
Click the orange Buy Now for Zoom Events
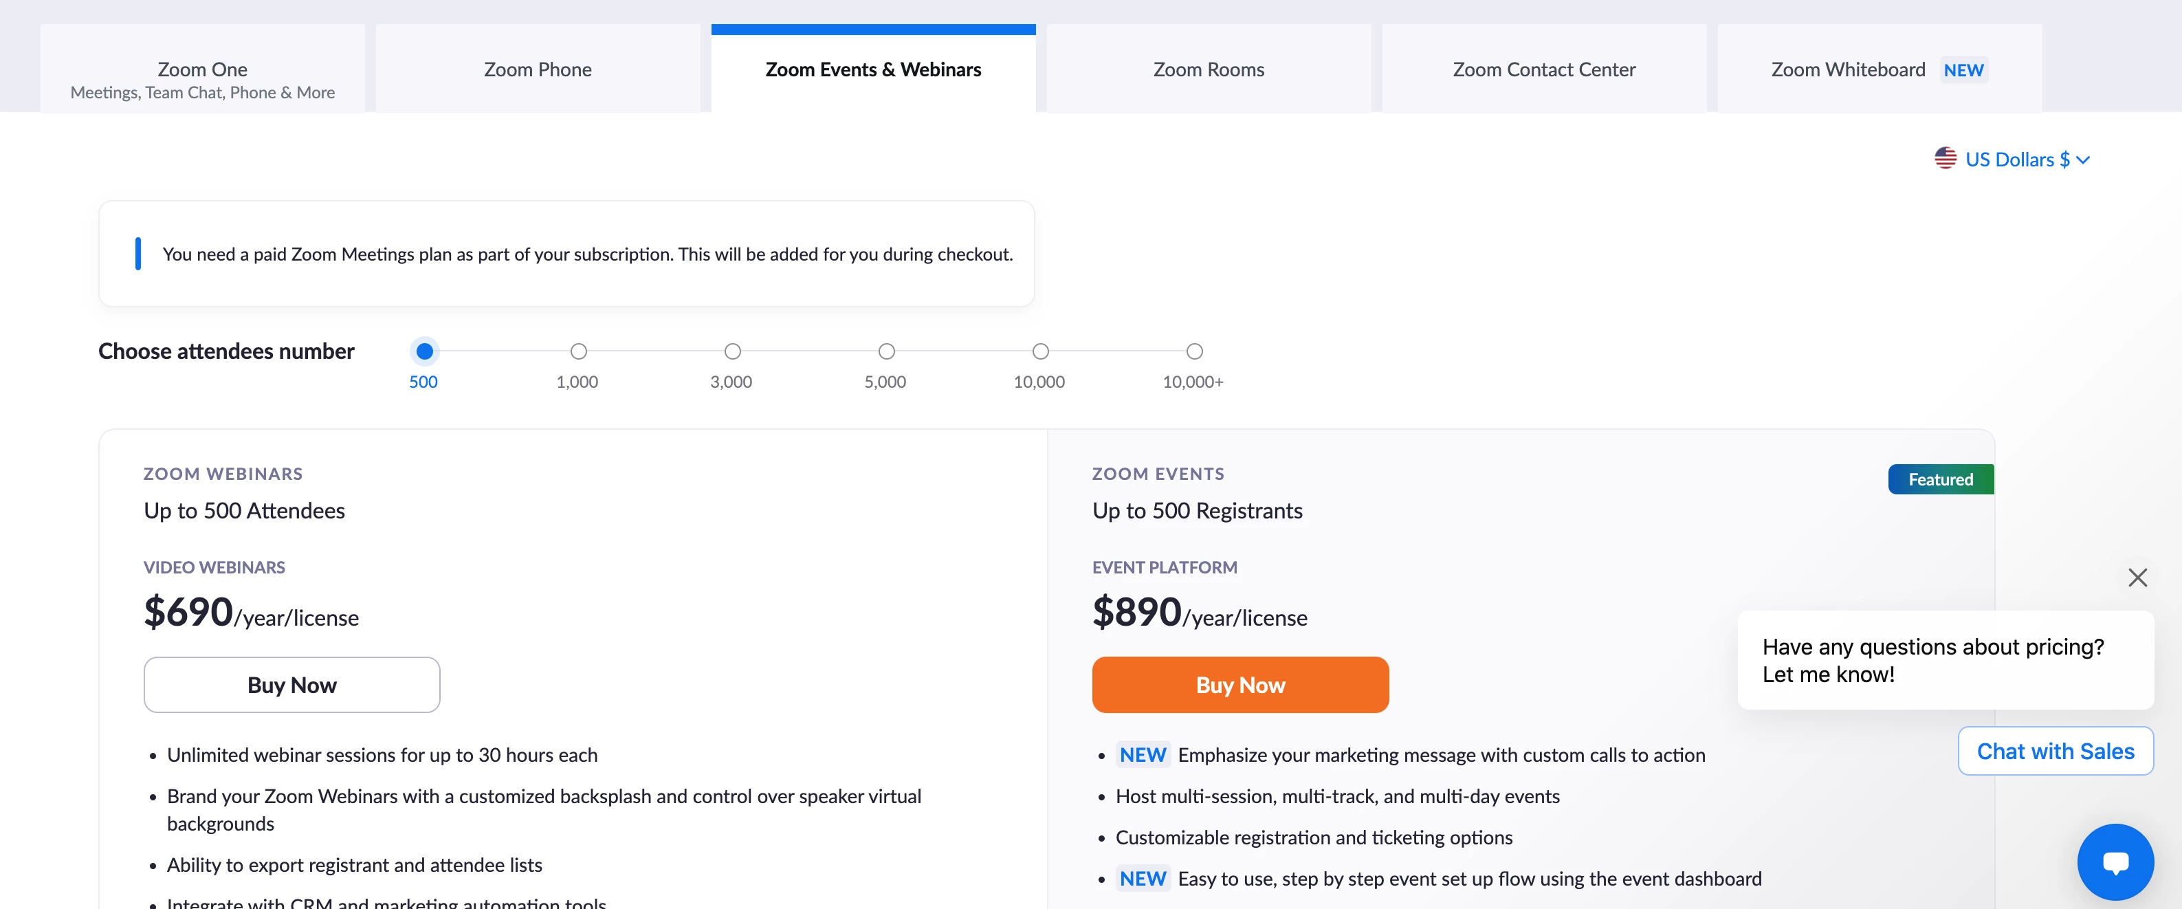tap(1240, 685)
